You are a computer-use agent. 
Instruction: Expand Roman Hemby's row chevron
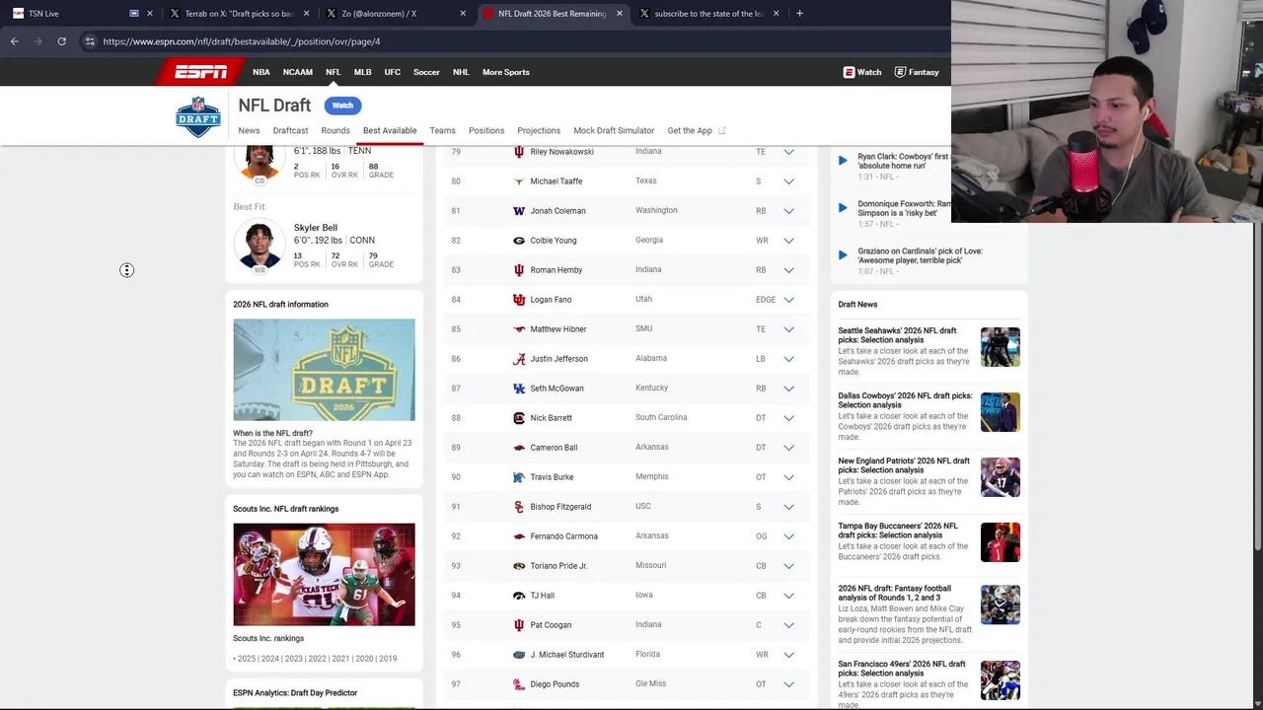pos(788,270)
